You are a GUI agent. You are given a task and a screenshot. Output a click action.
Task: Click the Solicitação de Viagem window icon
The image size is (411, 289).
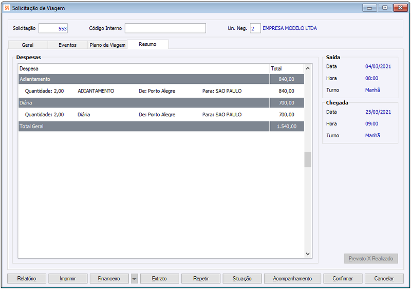click(7, 8)
